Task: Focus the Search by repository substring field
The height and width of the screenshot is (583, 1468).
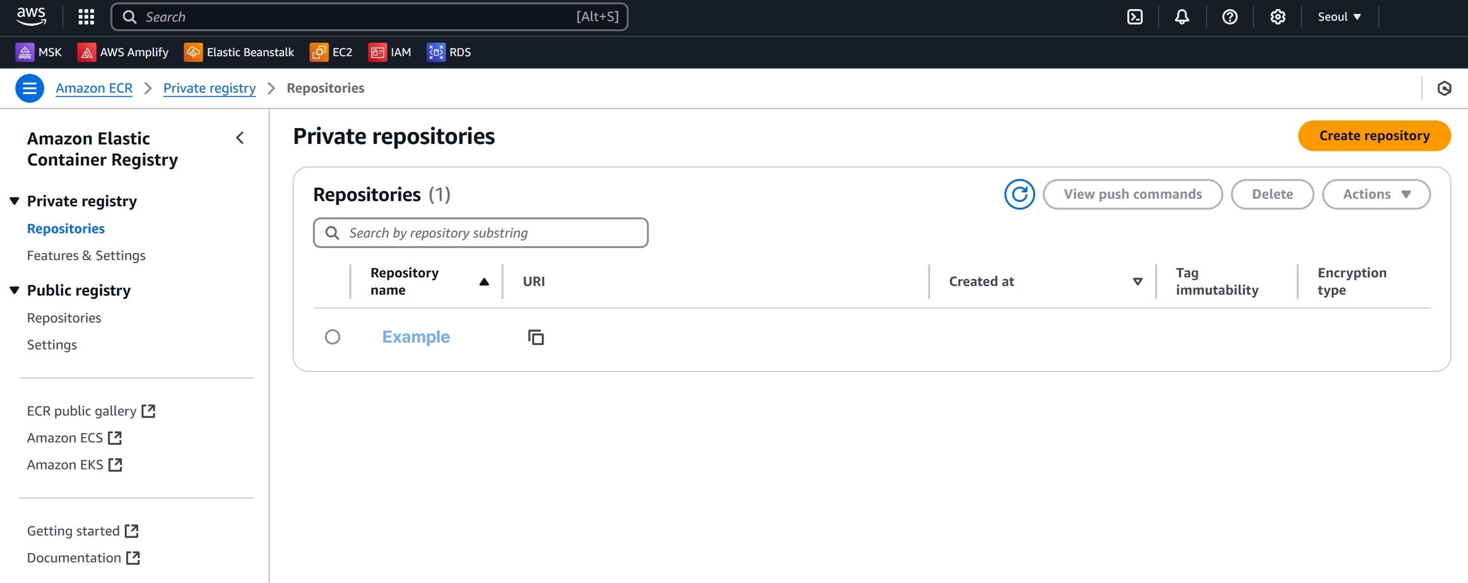Action: click(x=480, y=233)
